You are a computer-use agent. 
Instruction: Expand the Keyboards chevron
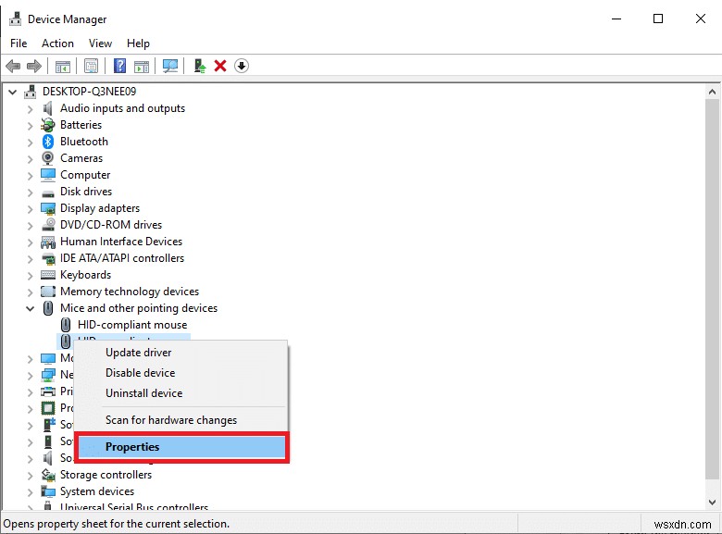pos(30,276)
